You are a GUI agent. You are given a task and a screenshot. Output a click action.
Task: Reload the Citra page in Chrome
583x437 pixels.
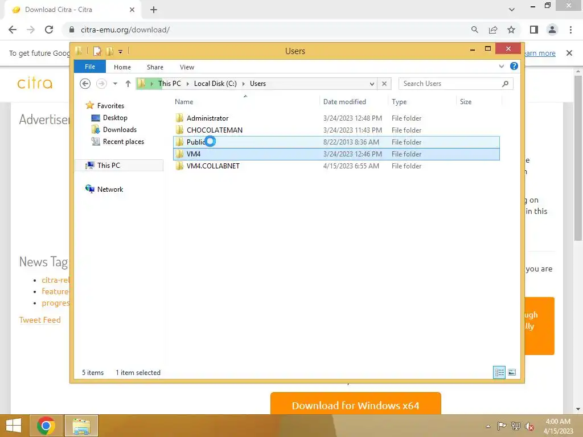coord(49,30)
